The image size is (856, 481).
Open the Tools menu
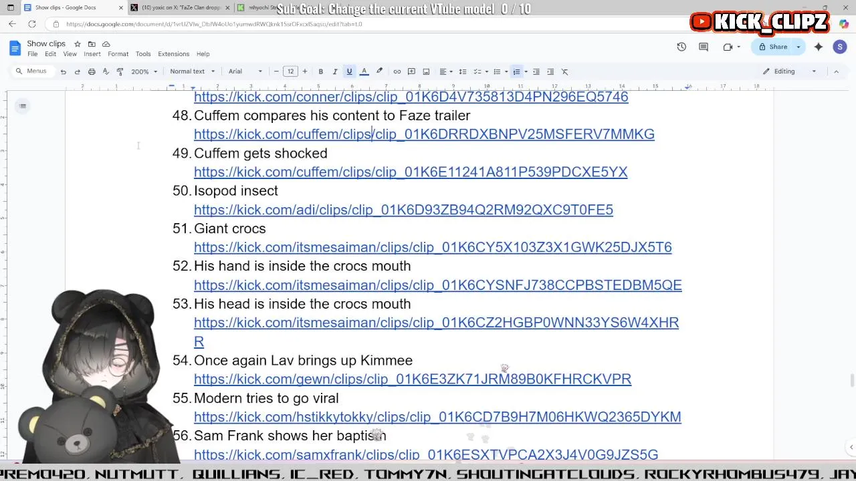pyautogui.click(x=143, y=54)
